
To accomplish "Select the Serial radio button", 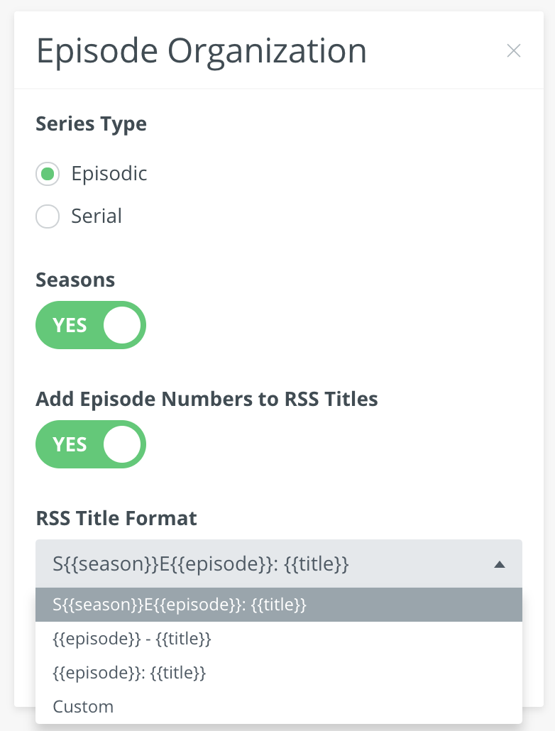I will 48,216.
